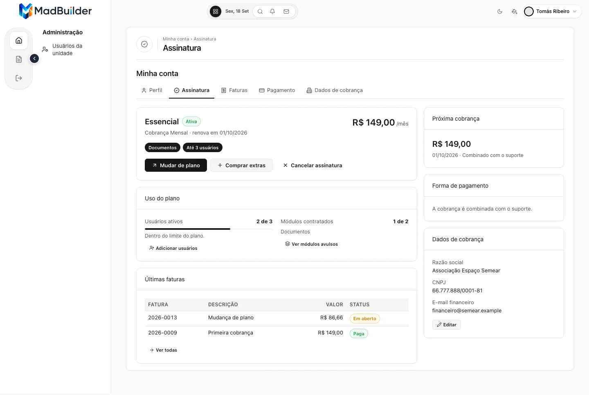Click the Usuários ativos progress bar
The image size is (589, 395).
(209, 229)
